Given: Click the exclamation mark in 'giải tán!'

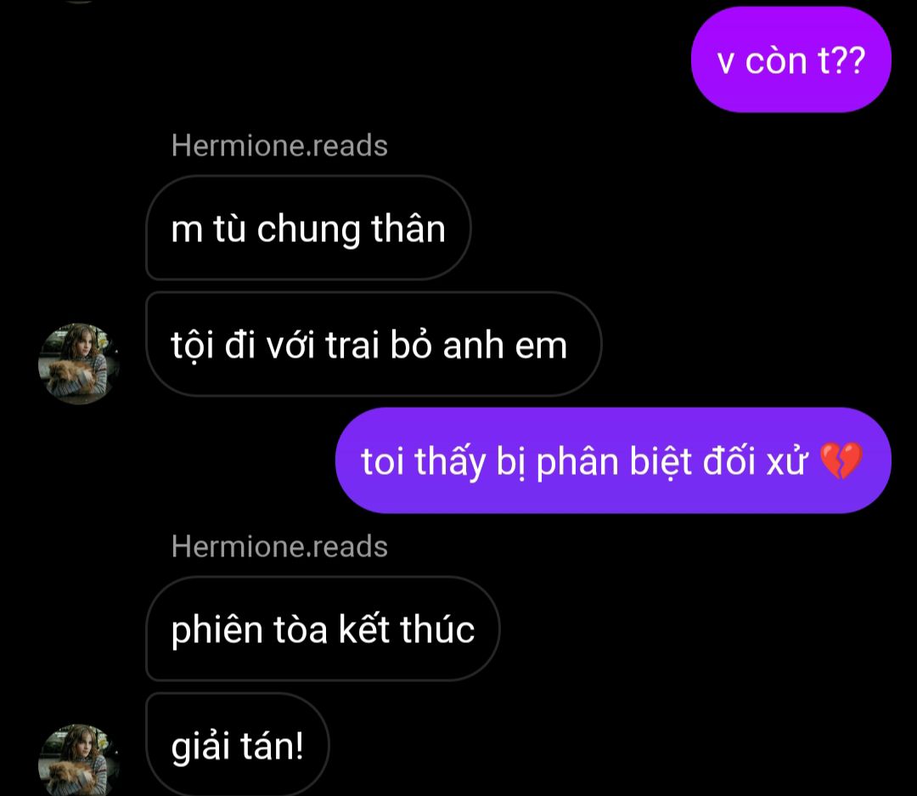Looking at the screenshot, I should pyautogui.click(x=300, y=745).
